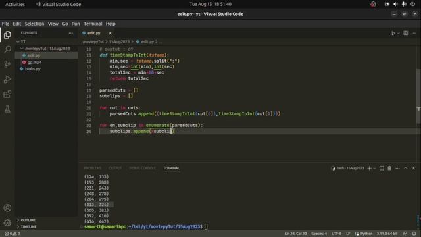The image size is (421, 237).
Task: Switch to the Problems tab
Action: [93, 168]
